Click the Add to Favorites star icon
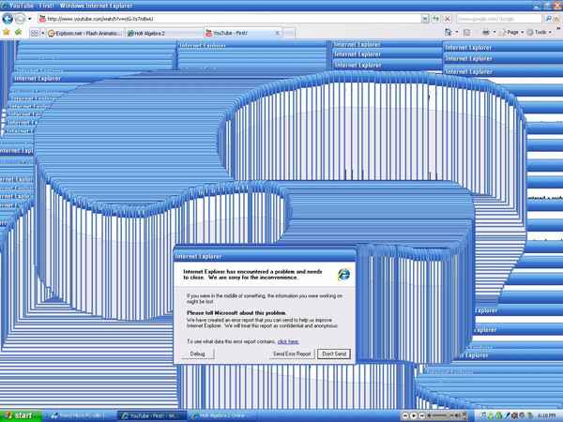 pos(18,32)
